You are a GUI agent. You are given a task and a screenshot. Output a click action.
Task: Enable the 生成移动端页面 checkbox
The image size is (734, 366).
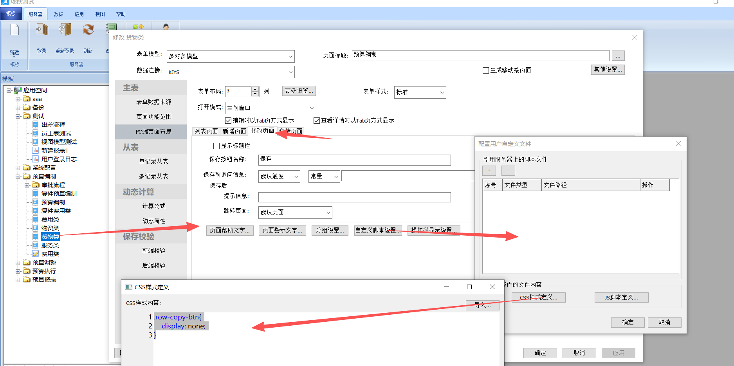coord(486,70)
